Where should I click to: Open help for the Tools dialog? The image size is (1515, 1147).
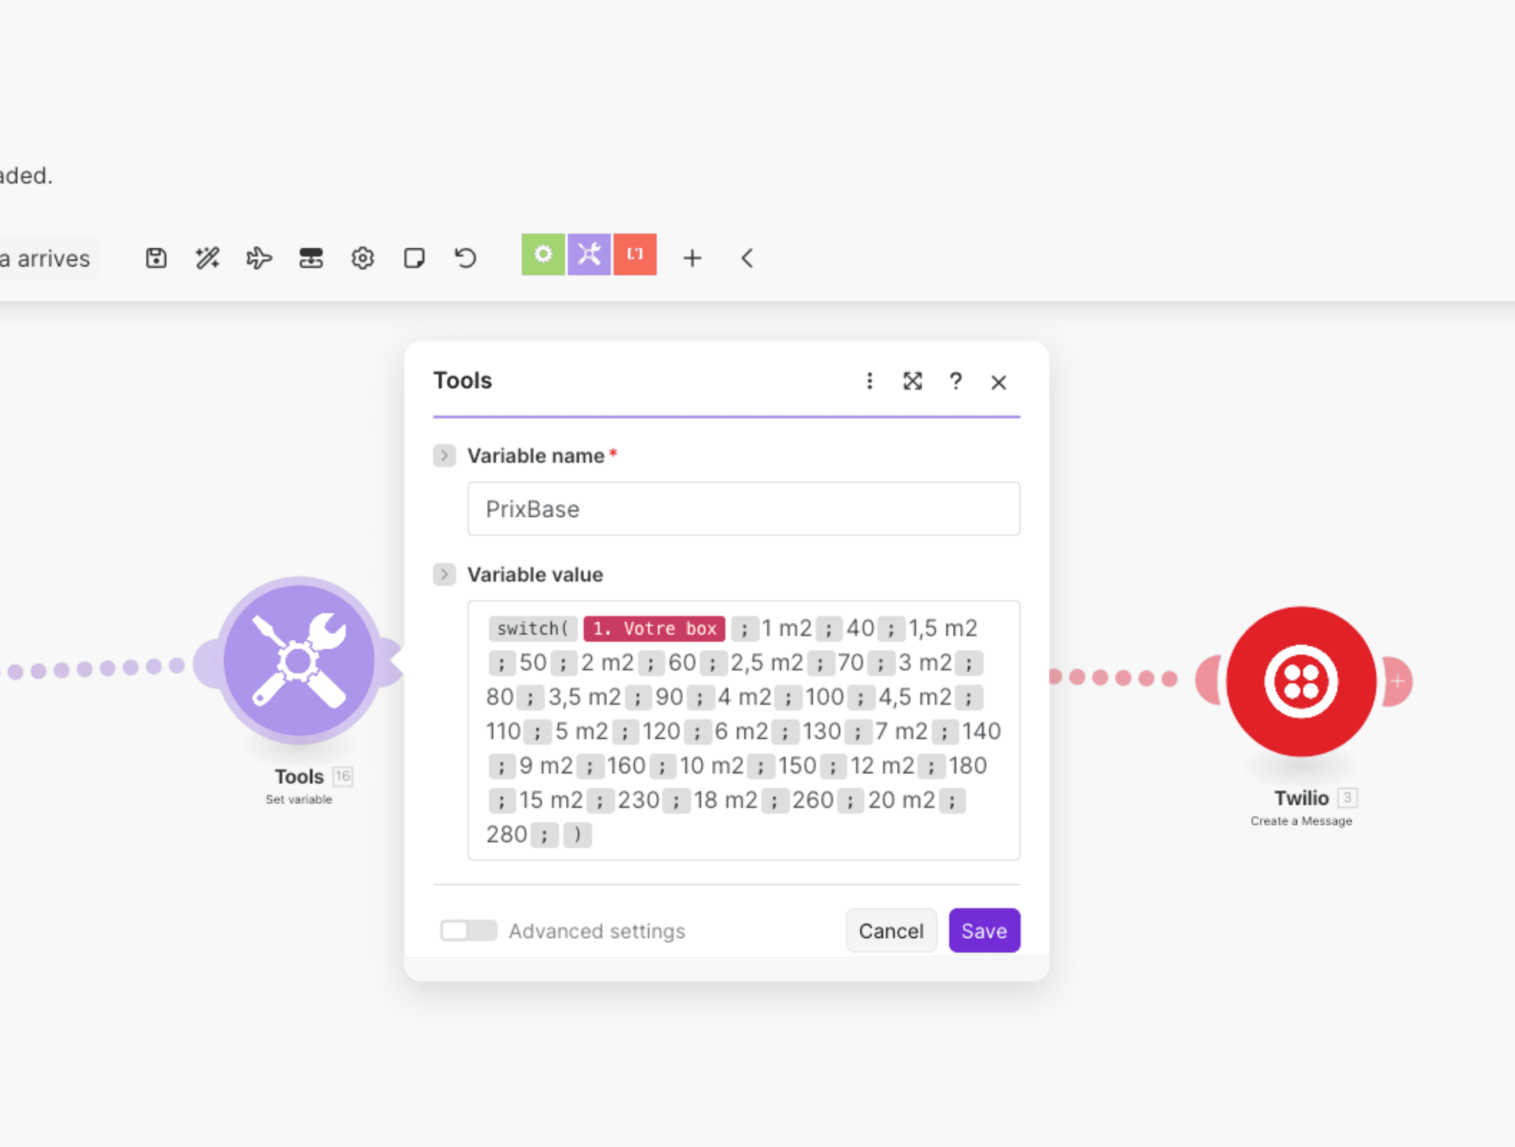pyautogui.click(x=955, y=381)
